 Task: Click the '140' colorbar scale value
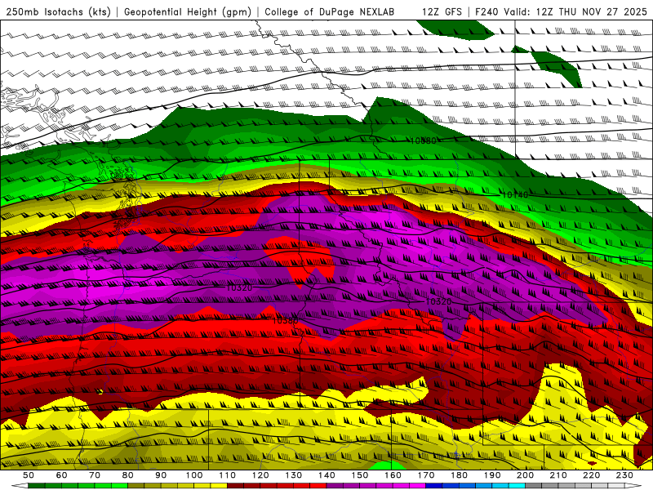click(x=327, y=475)
